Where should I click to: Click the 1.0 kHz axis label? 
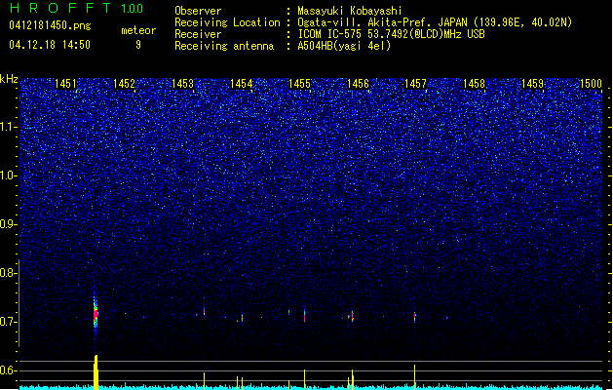point(9,175)
